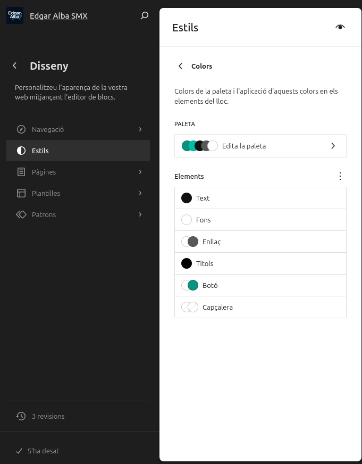The height and width of the screenshot is (464, 362).
Task: Click the black Text color swatch
Action: [x=187, y=198]
